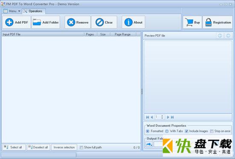
Task: Sort by the Size column header
Action: tap(103, 34)
